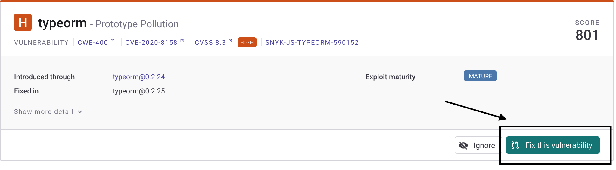Click the chevron next to Show more detail
This screenshot has width=616, height=170.
[80, 112]
